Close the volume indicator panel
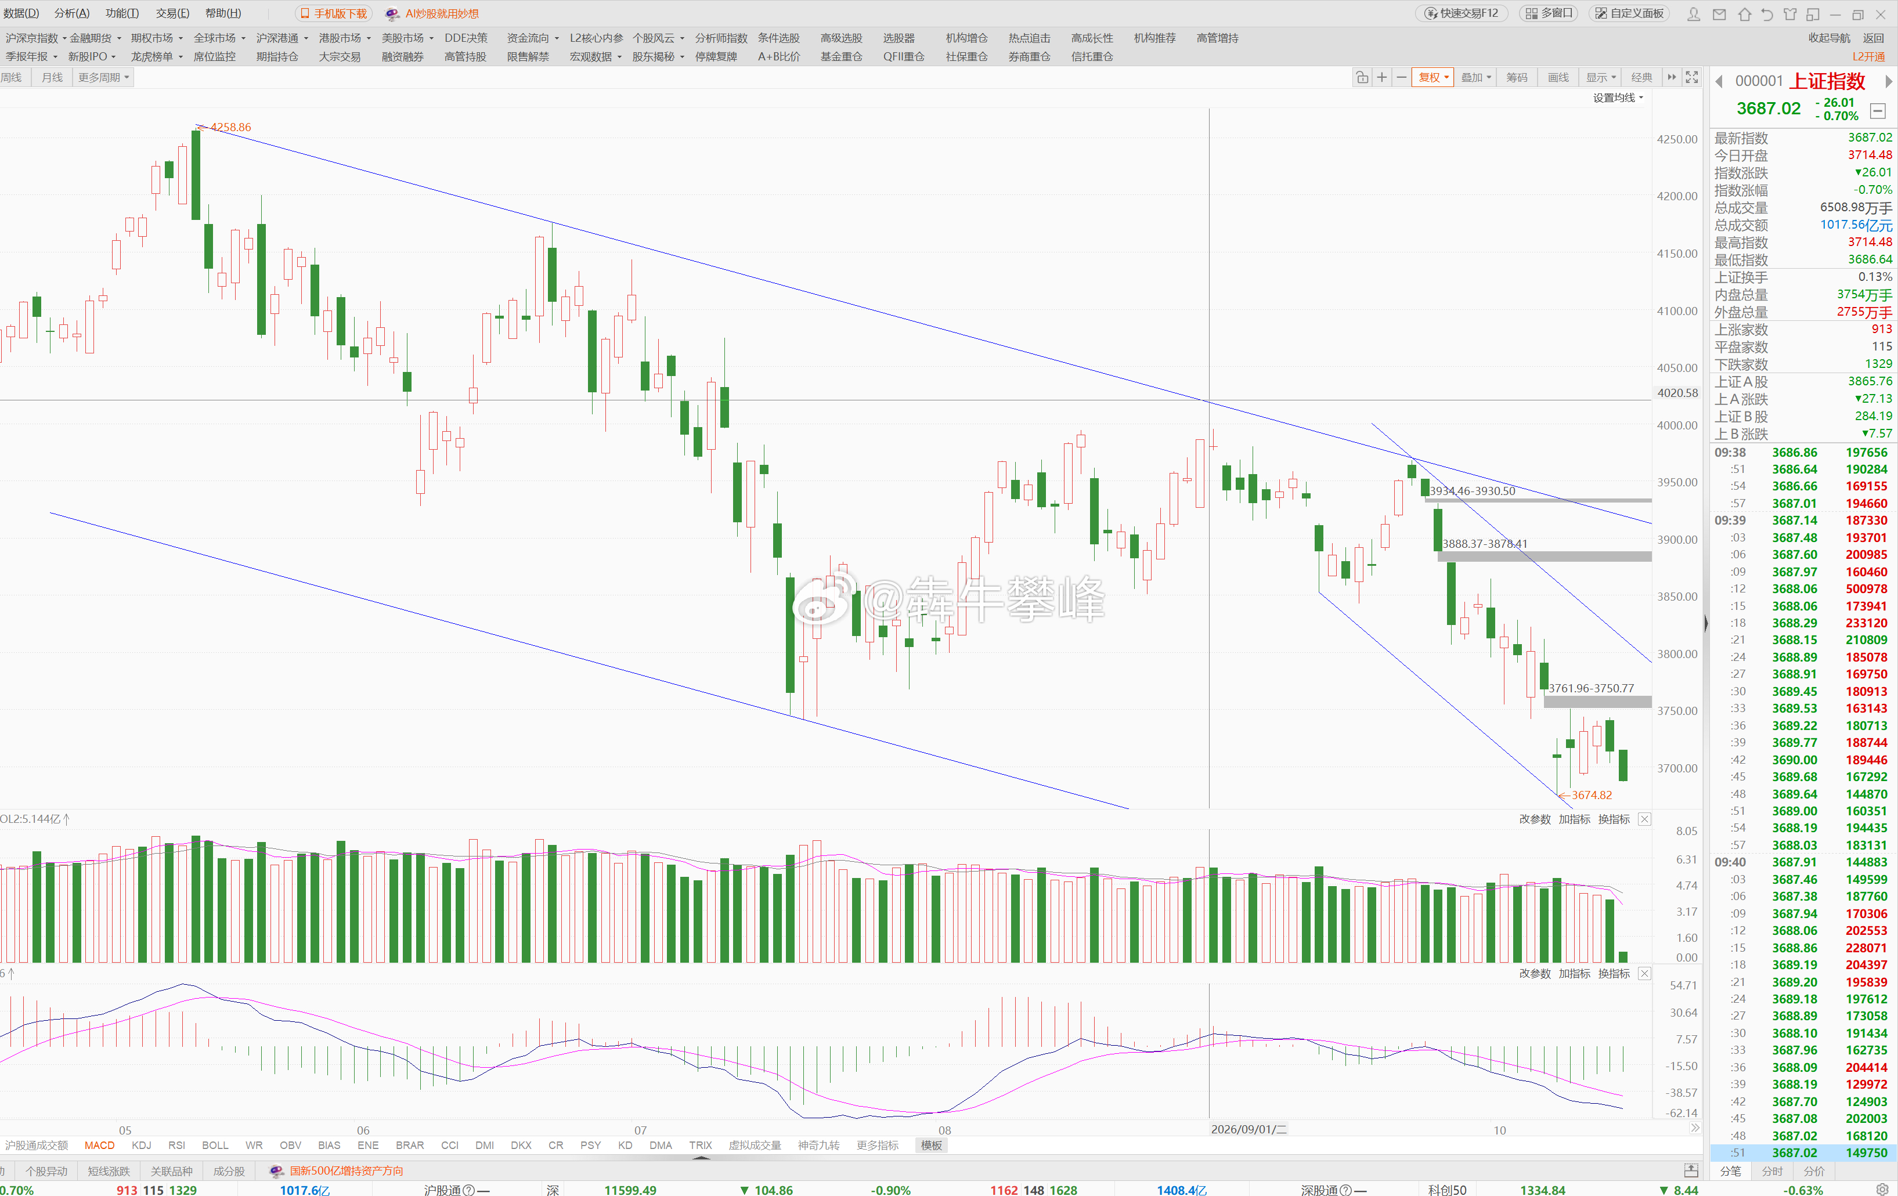1898x1196 pixels. [1645, 819]
